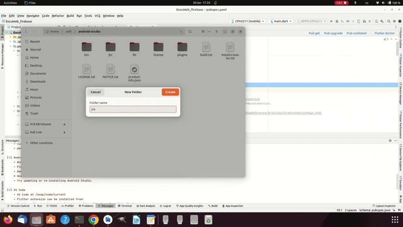The image size is (403, 227).
Task: Open the Dart Analysis tool window tab
Action: (145, 206)
